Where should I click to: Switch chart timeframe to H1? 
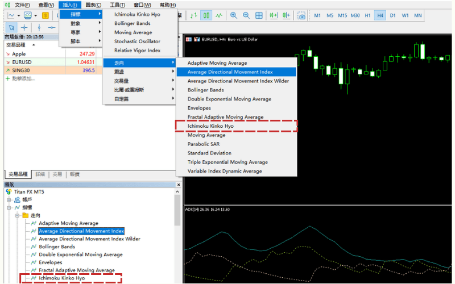pos(367,15)
